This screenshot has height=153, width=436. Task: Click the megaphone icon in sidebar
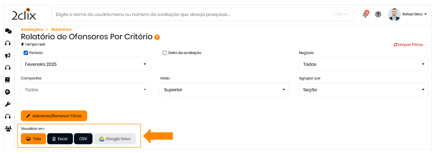click(7, 56)
